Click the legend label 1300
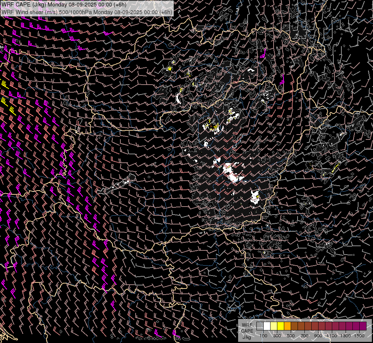 pyautogui.click(x=346, y=336)
